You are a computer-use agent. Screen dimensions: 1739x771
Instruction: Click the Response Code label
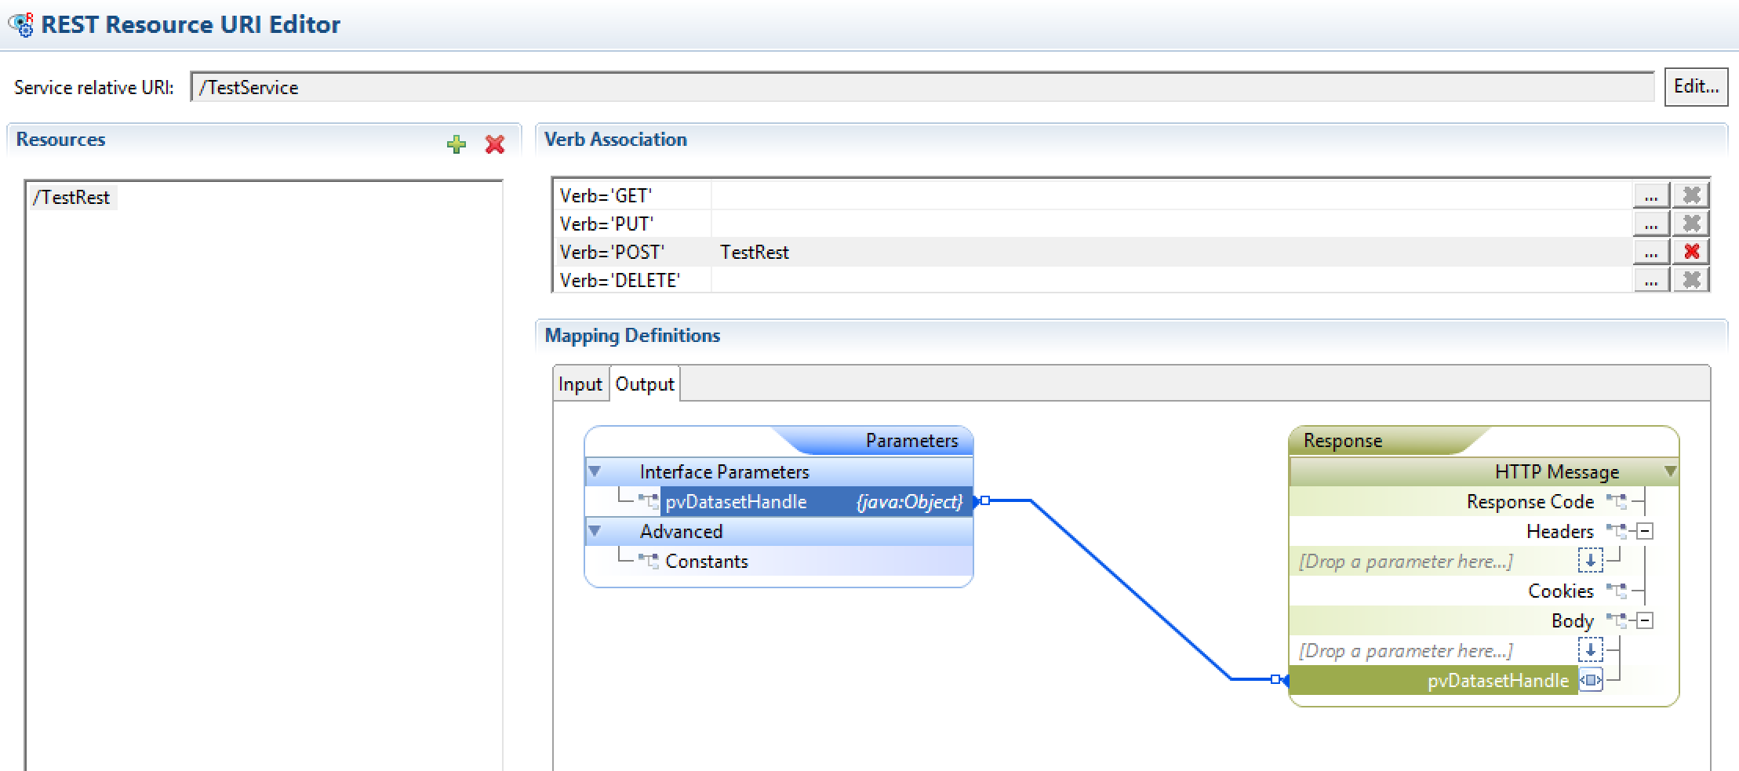tap(1530, 501)
